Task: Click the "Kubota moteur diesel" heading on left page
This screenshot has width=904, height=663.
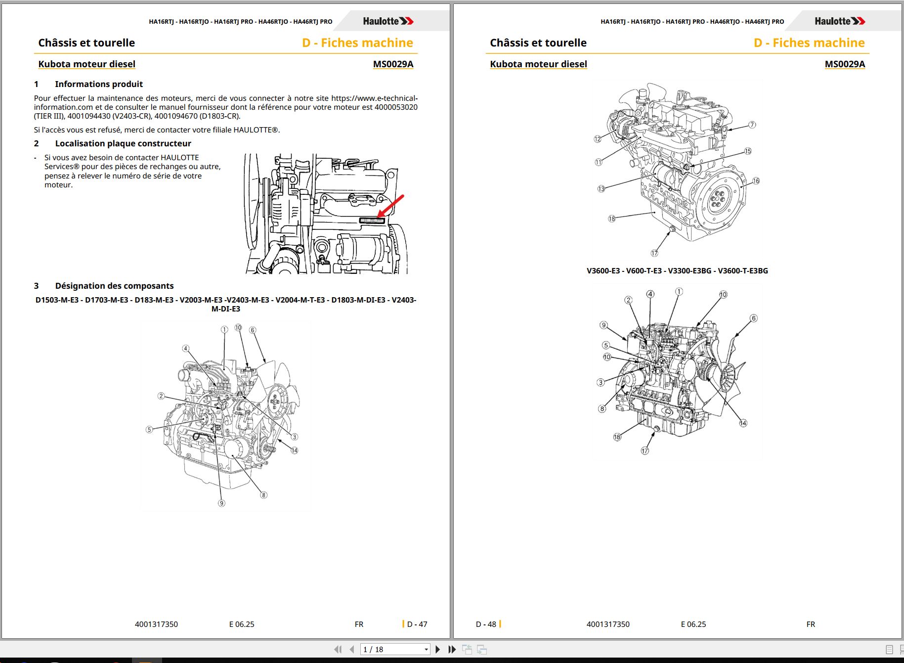Action: (87, 64)
